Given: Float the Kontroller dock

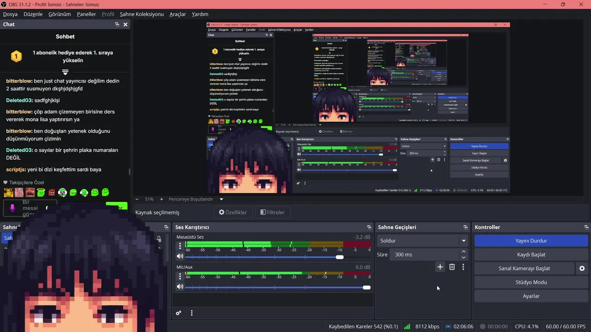Looking at the screenshot, I should tap(586, 227).
